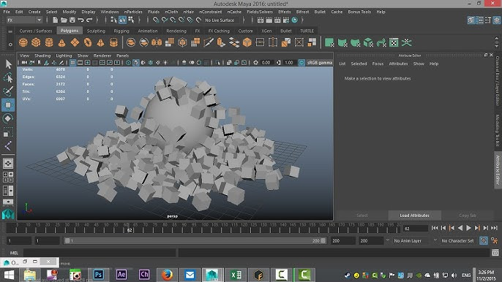
Task: Click the current frame field showing 62
Action: tap(416, 229)
